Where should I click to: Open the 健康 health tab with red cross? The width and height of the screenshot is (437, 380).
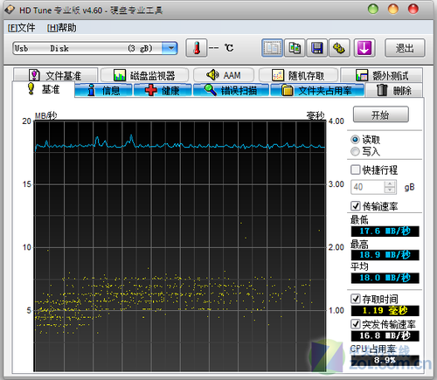(x=163, y=90)
